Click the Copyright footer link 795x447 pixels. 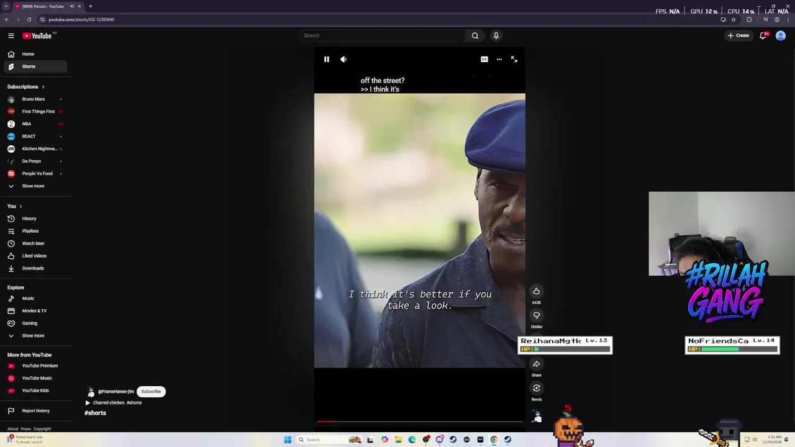pos(42,429)
